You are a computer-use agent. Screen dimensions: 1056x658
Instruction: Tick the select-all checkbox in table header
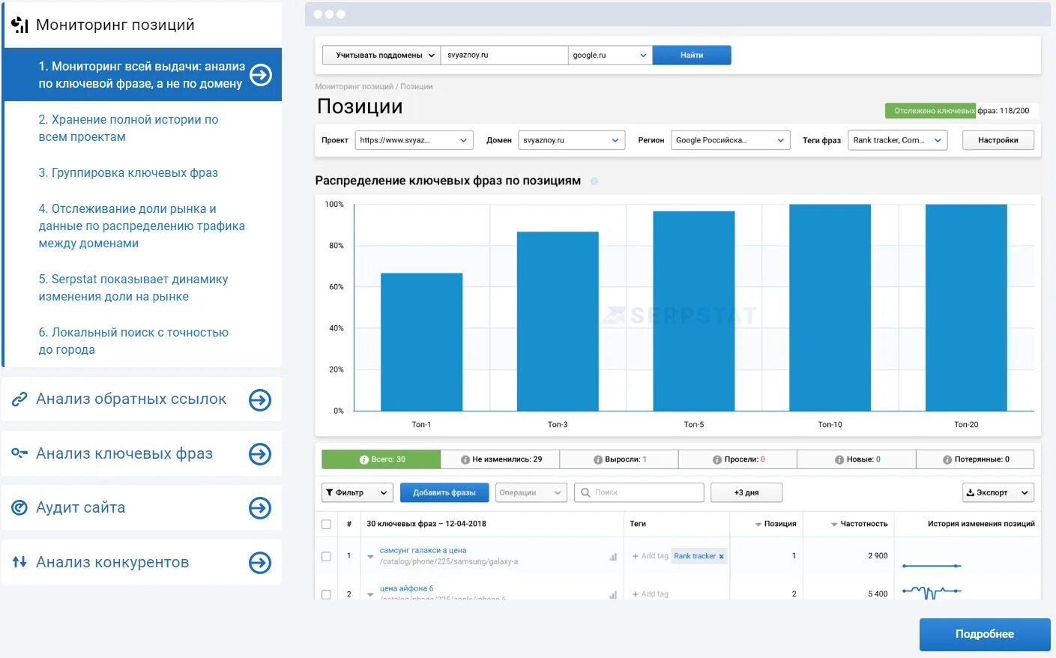326,525
